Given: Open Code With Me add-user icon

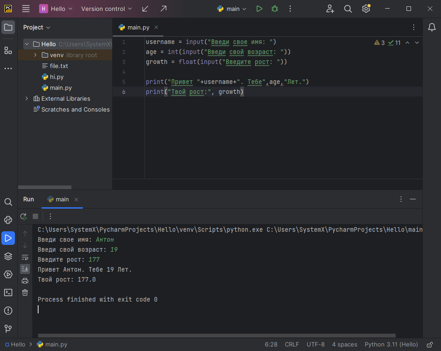Looking at the screenshot, I should [330, 9].
